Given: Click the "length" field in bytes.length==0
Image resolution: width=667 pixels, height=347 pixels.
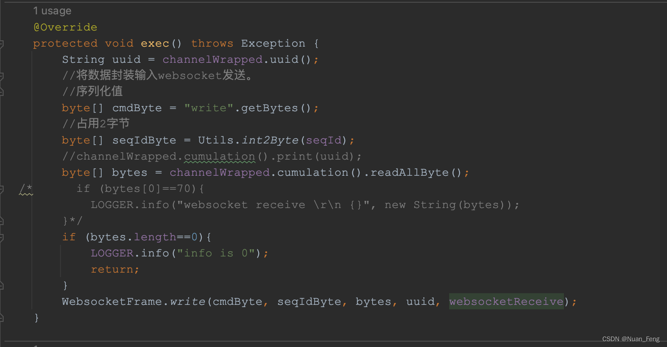Looking at the screenshot, I should 155,237.
